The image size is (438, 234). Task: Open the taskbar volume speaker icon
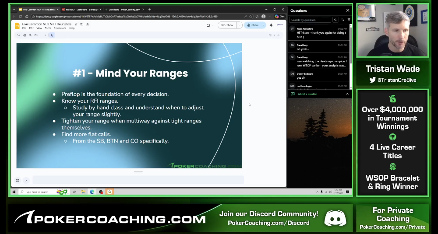[x=330, y=192]
